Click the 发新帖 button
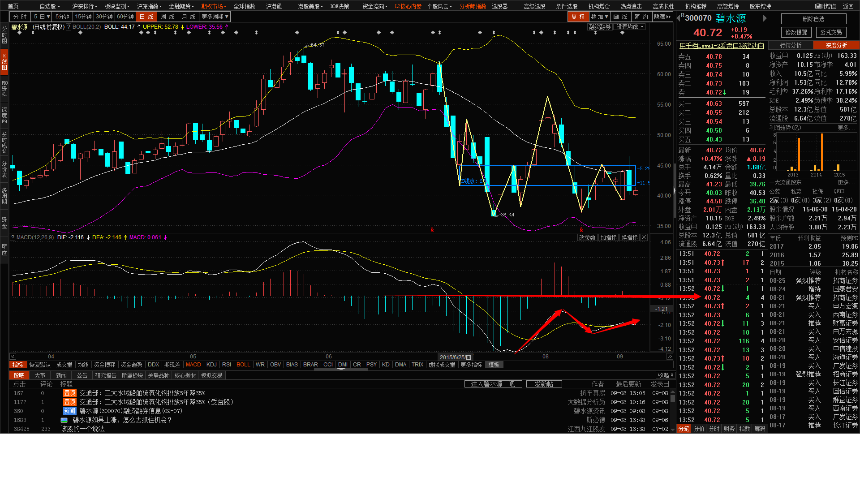The height and width of the screenshot is (482, 860). [x=544, y=384]
